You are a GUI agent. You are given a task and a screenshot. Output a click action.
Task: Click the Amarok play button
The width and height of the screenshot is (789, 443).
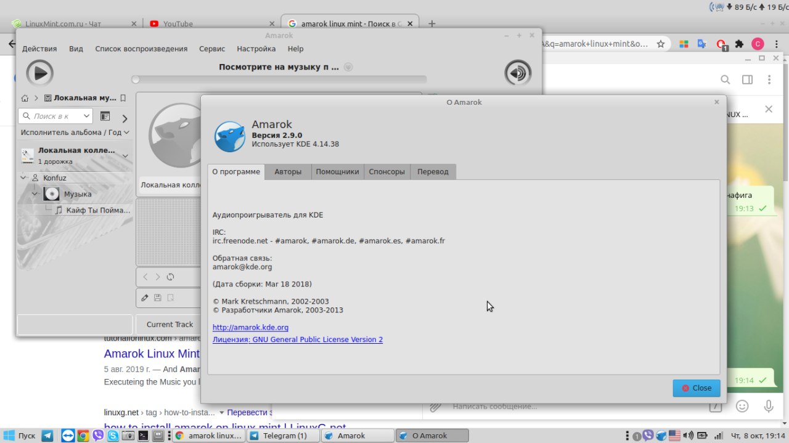click(x=39, y=73)
